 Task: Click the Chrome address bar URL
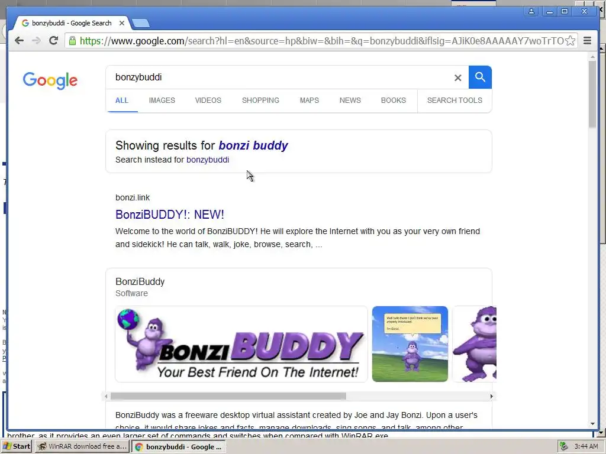[x=321, y=41]
